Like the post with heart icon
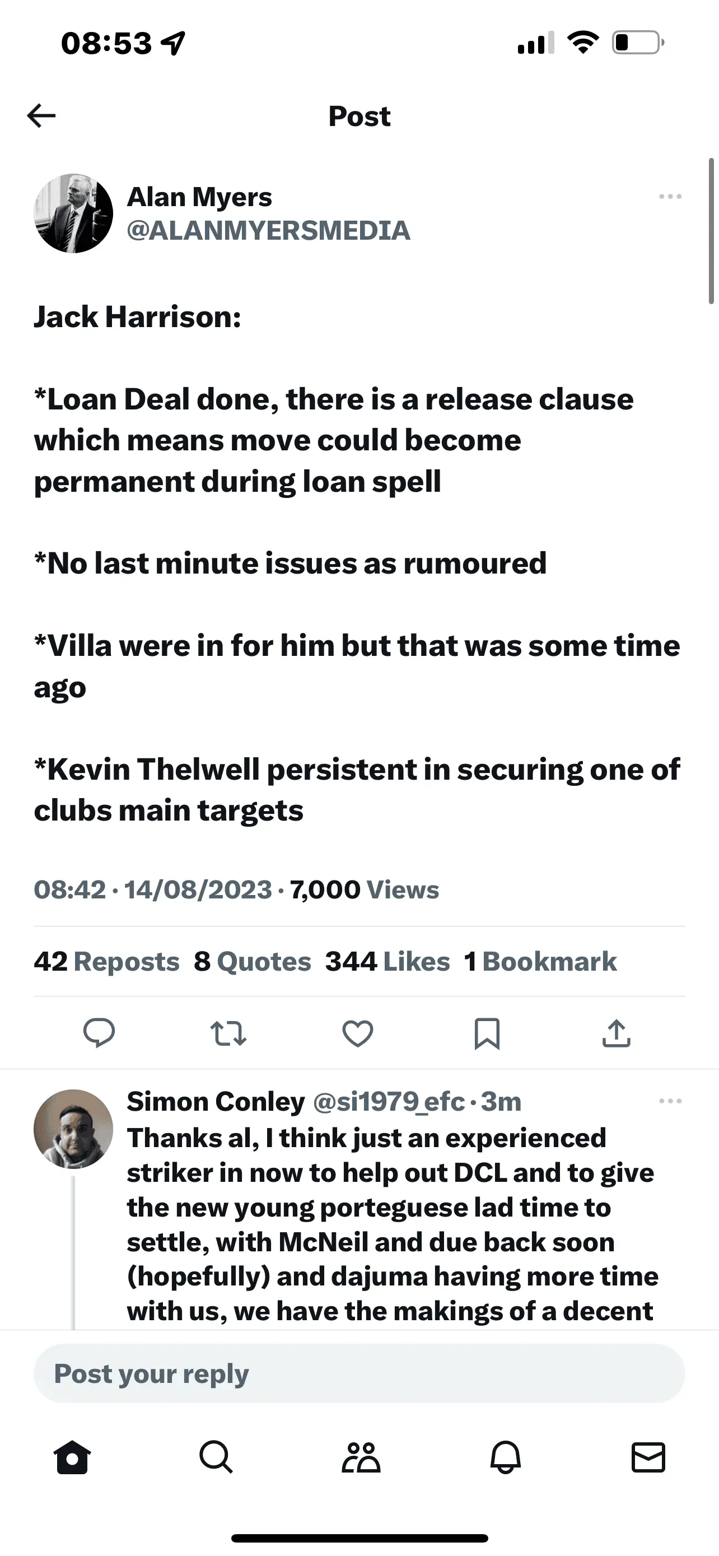 [x=357, y=1033]
